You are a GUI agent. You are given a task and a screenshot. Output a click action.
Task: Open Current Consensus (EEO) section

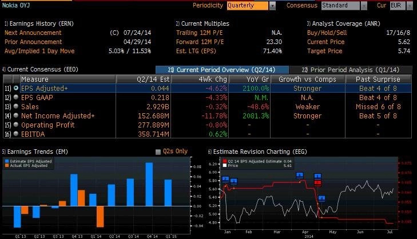click(x=40, y=69)
